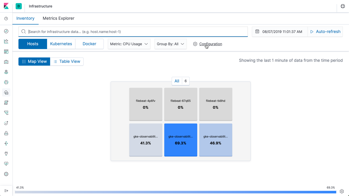Image resolution: width=349 pixels, height=196 pixels.
Task: Open the Logs app in the sidebar
Action: coord(6,102)
